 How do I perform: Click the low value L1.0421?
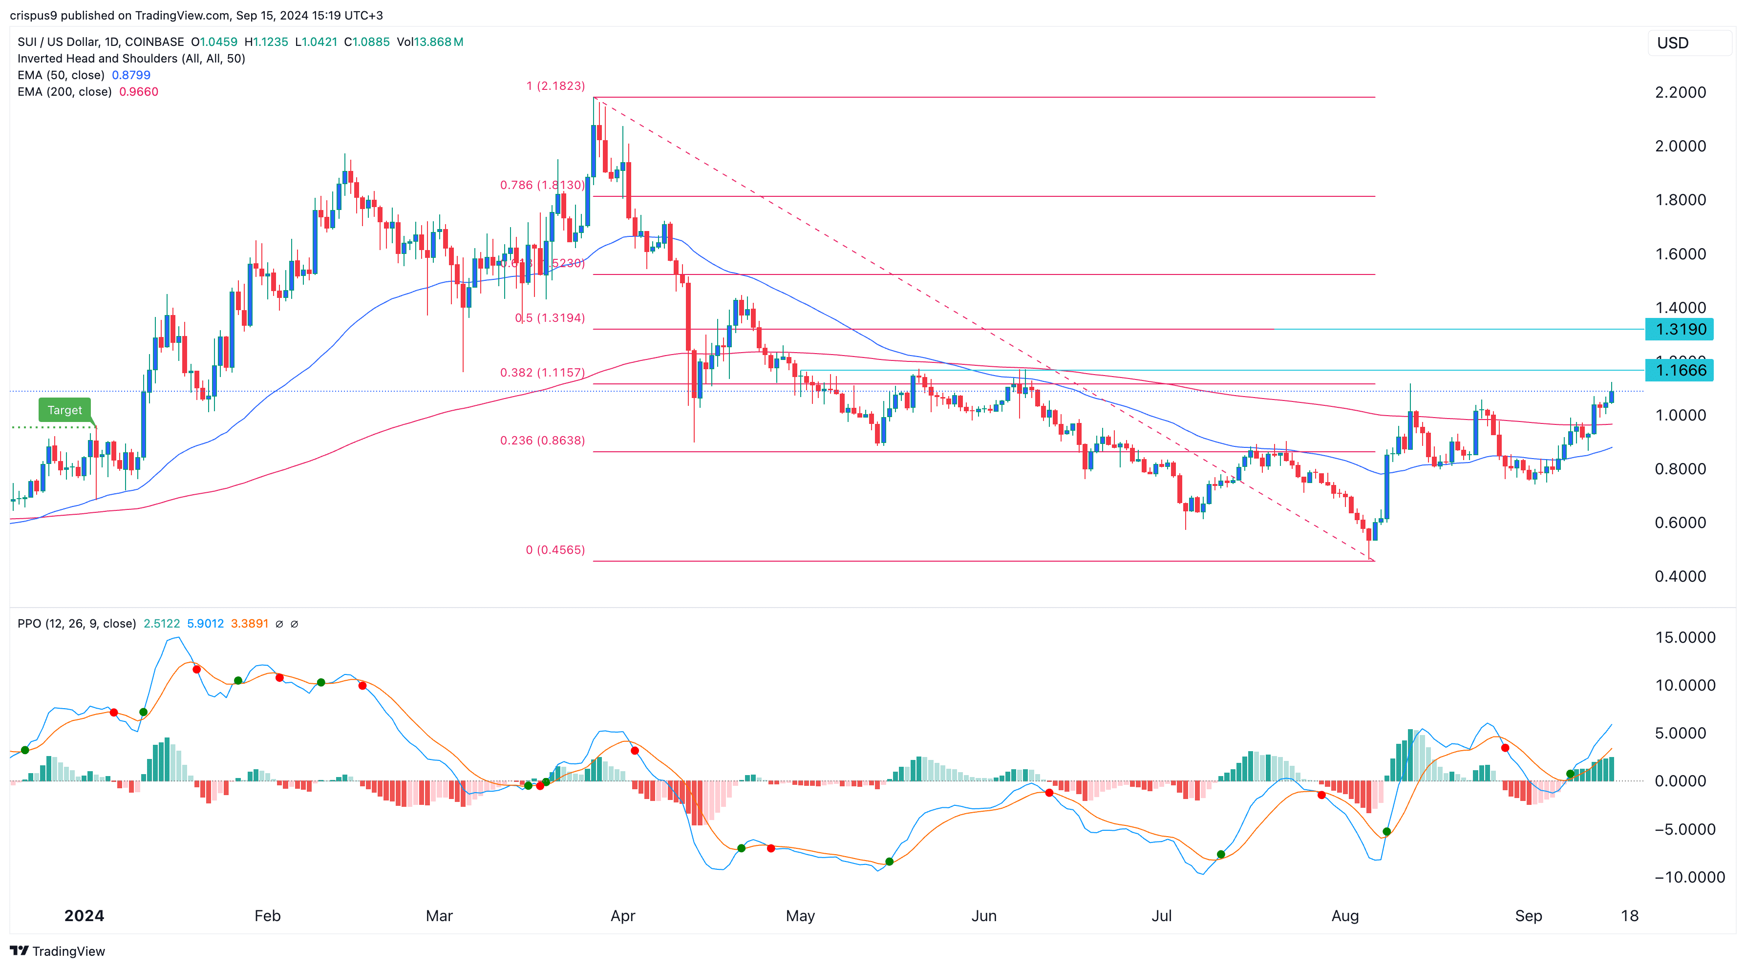(x=317, y=42)
